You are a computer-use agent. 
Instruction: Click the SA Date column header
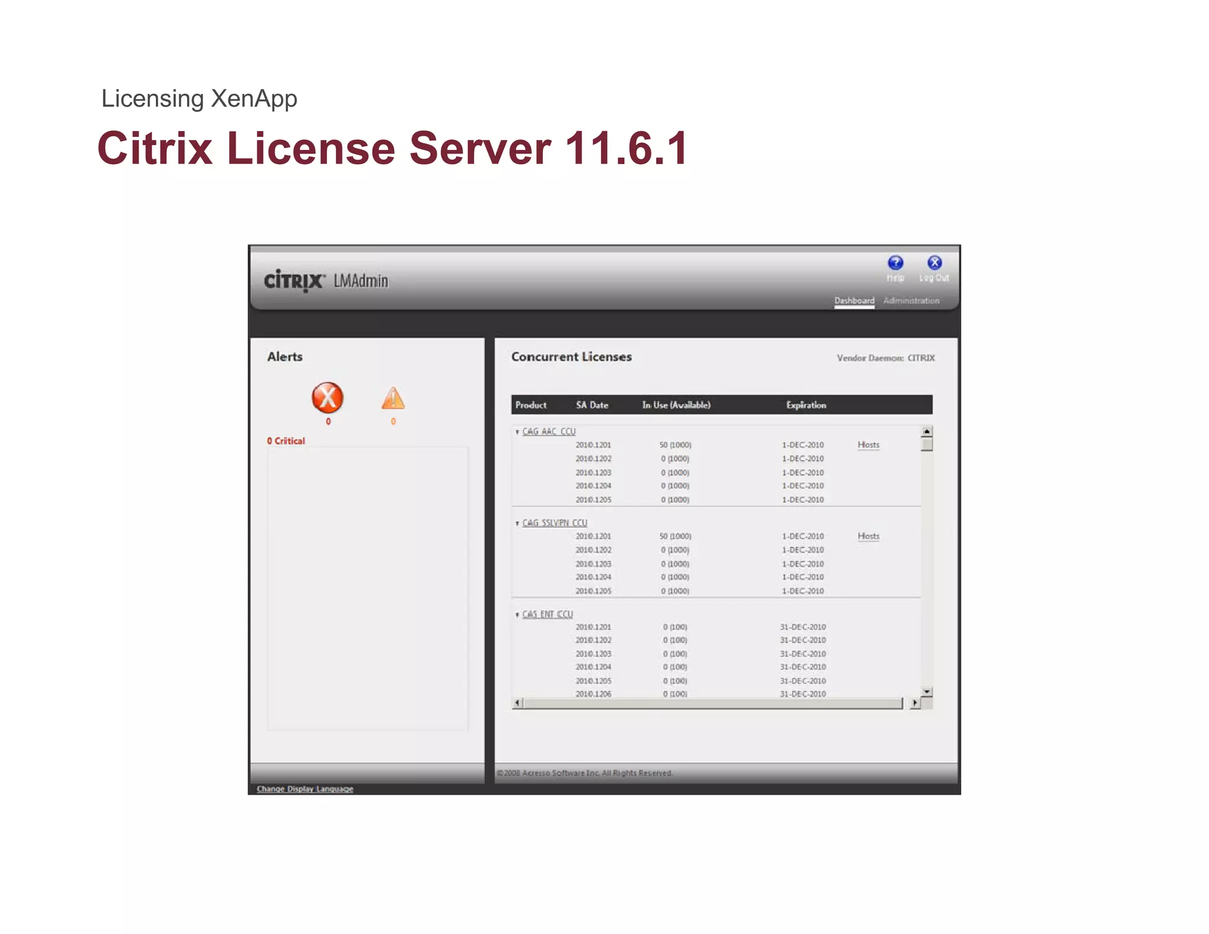pyautogui.click(x=592, y=405)
